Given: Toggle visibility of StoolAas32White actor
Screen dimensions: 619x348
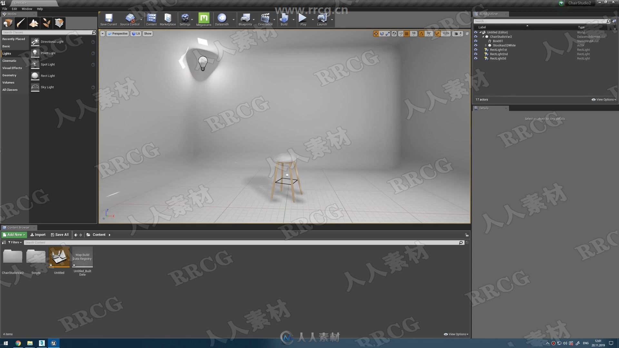Looking at the screenshot, I should pyautogui.click(x=476, y=45).
